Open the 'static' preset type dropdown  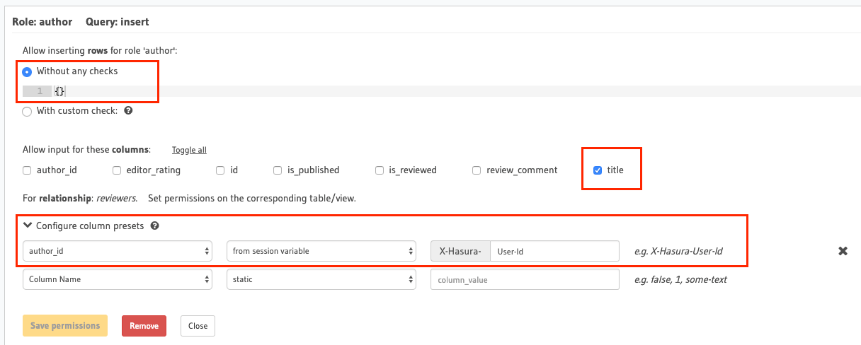321,279
